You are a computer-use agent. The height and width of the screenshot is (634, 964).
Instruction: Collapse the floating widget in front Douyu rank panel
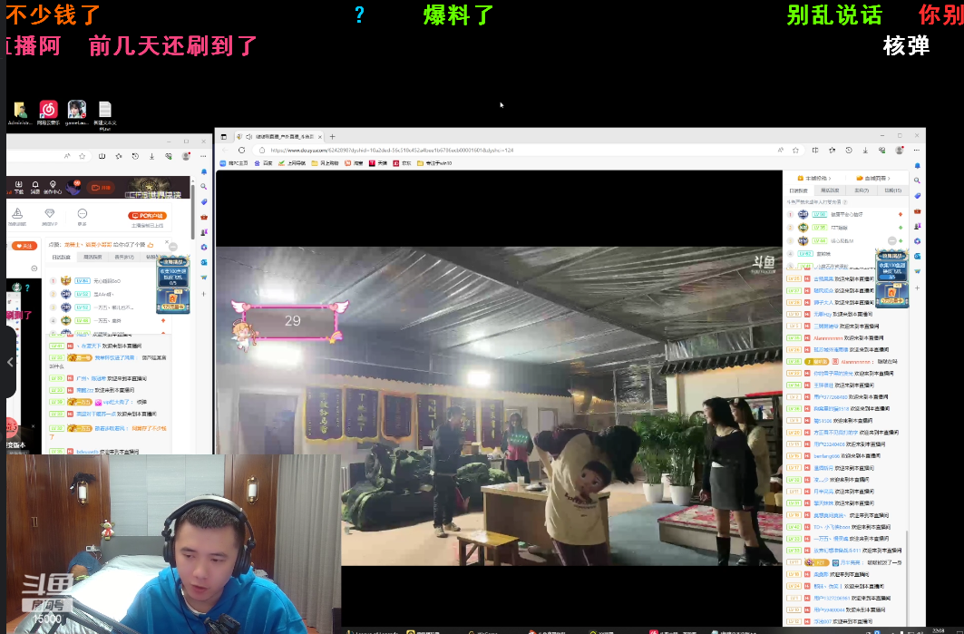point(891,240)
